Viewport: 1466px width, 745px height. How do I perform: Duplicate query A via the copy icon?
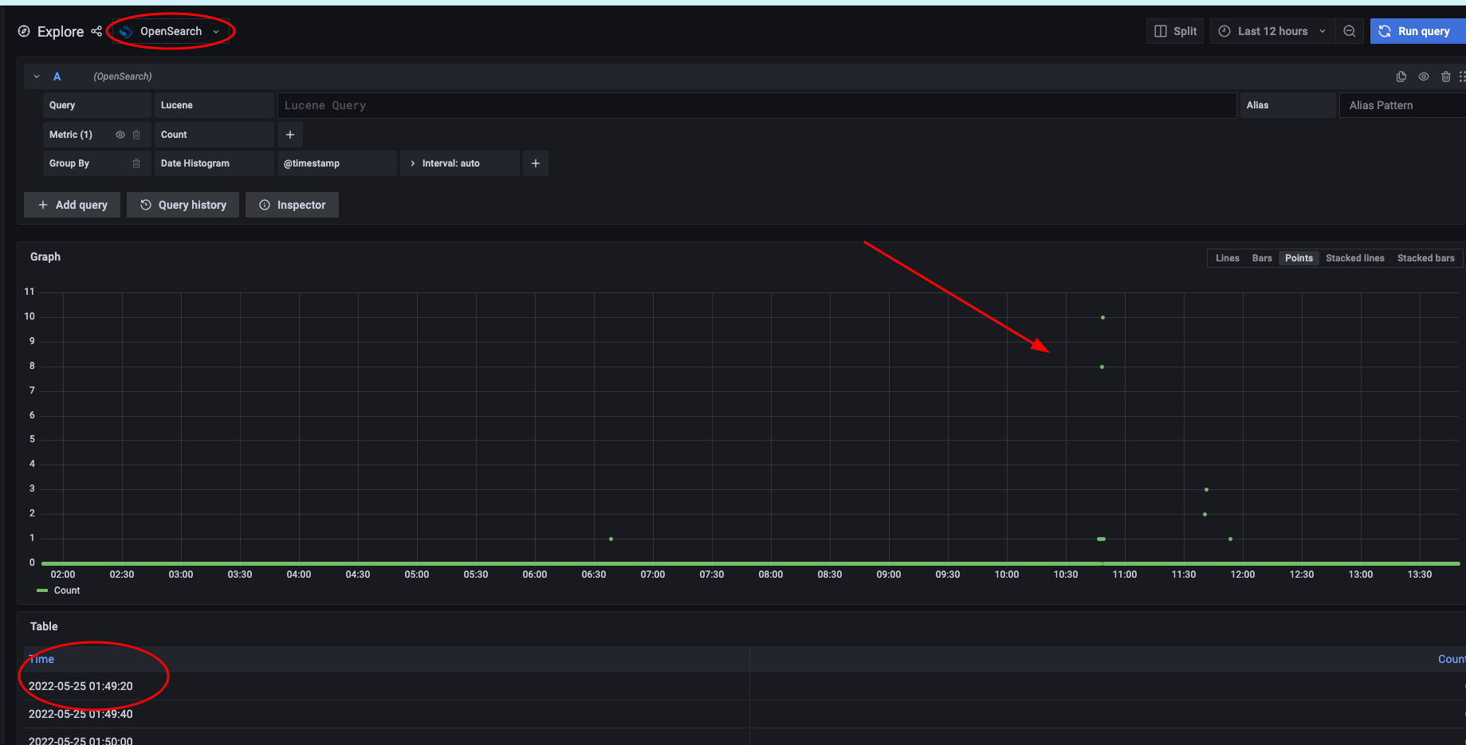pyautogui.click(x=1401, y=76)
